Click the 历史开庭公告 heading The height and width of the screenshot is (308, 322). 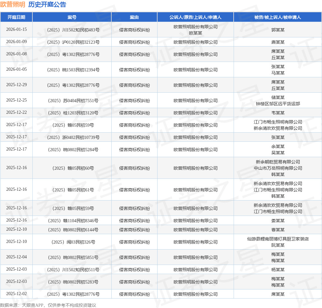47,4
